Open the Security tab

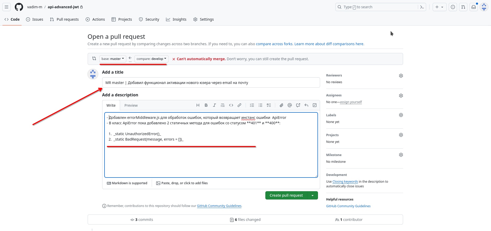(149, 19)
